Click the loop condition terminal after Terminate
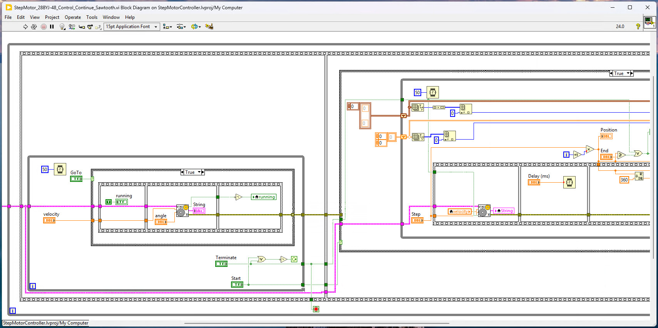The height and width of the screenshot is (328, 658). [x=294, y=259]
